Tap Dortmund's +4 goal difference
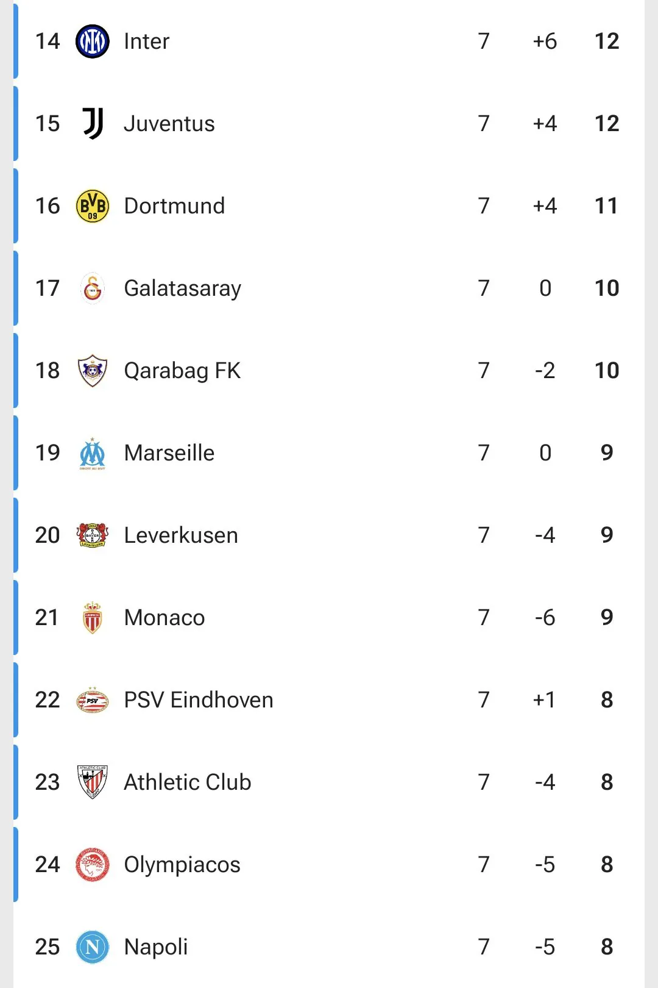Screen dimensions: 658x988 545,206
